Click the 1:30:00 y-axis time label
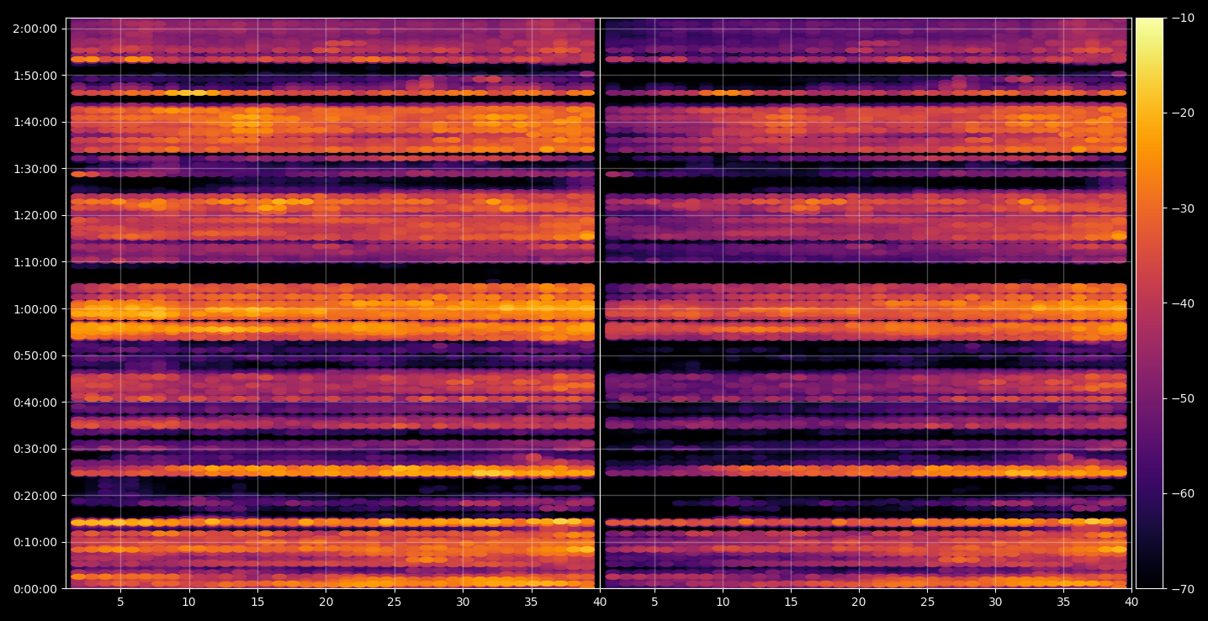Screen dimensions: 1208x621 35,169
